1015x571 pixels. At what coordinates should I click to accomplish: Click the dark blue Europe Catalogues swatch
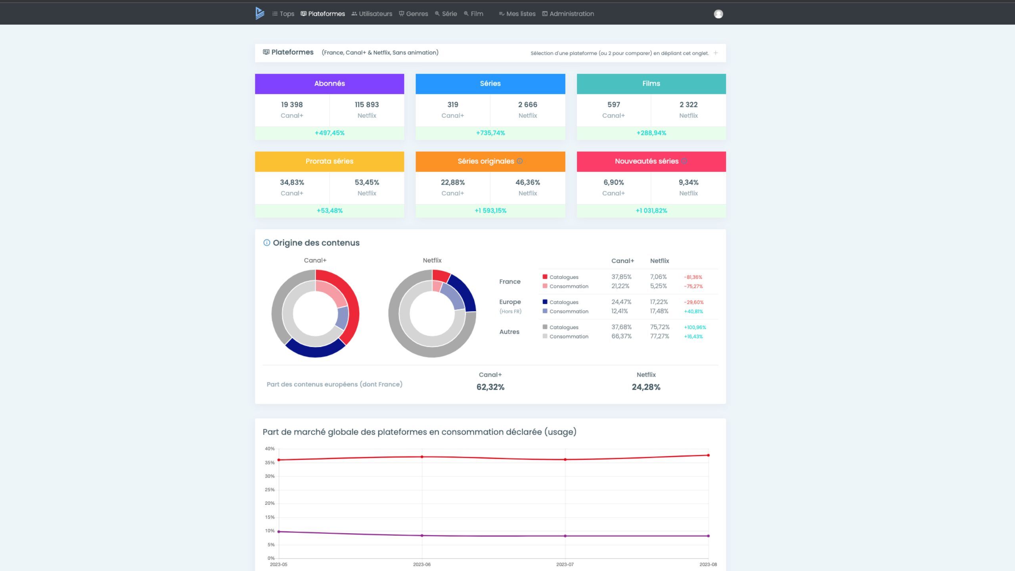545,302
